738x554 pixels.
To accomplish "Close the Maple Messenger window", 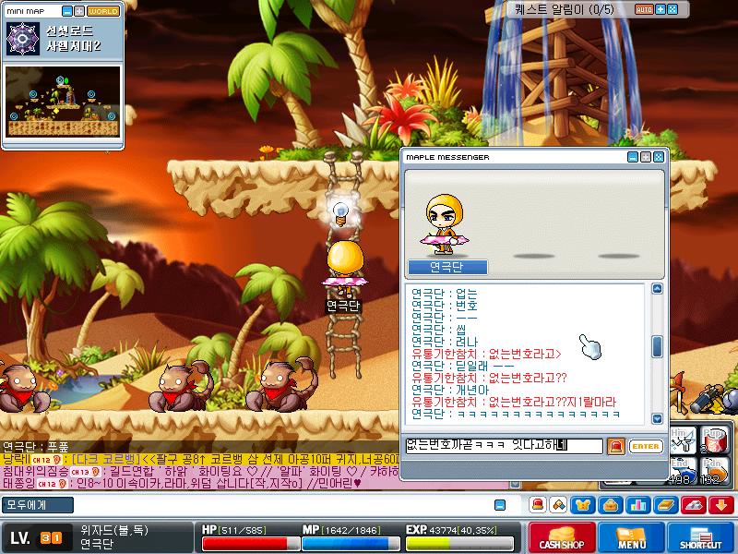I will pos(659,157).
